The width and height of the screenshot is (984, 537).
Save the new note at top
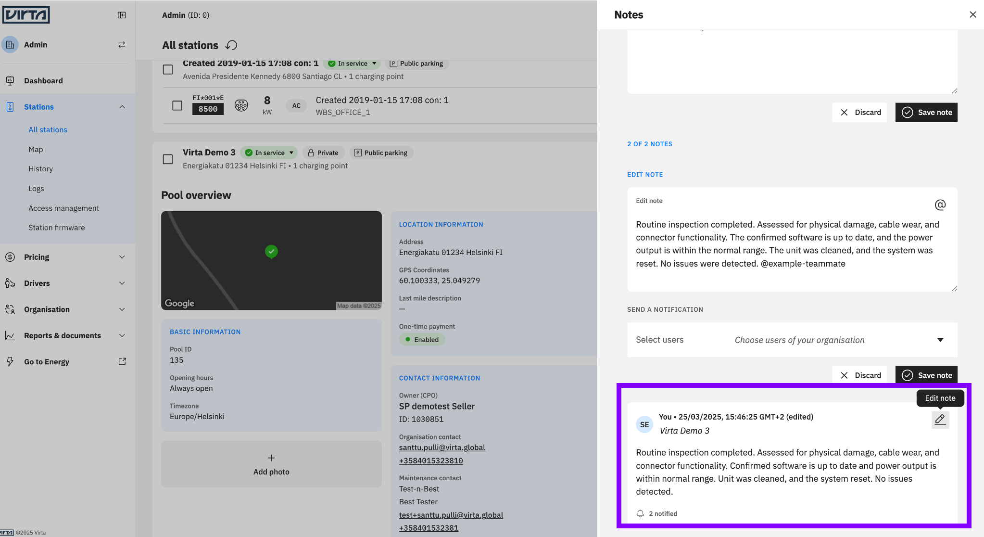click(926, 112)
